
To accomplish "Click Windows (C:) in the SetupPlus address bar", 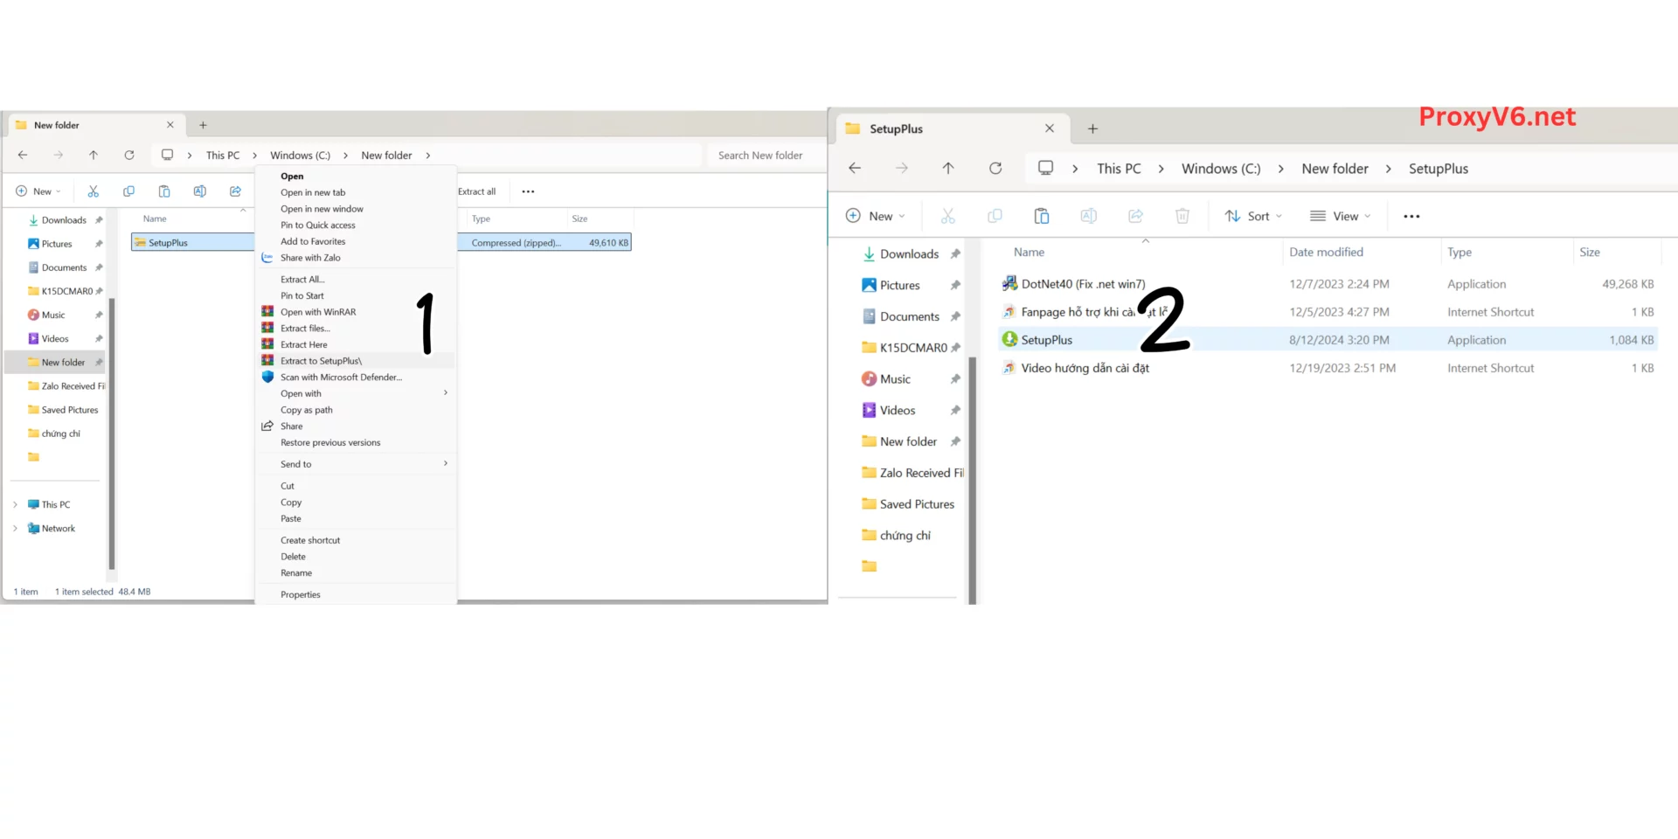I will 1221,169.
